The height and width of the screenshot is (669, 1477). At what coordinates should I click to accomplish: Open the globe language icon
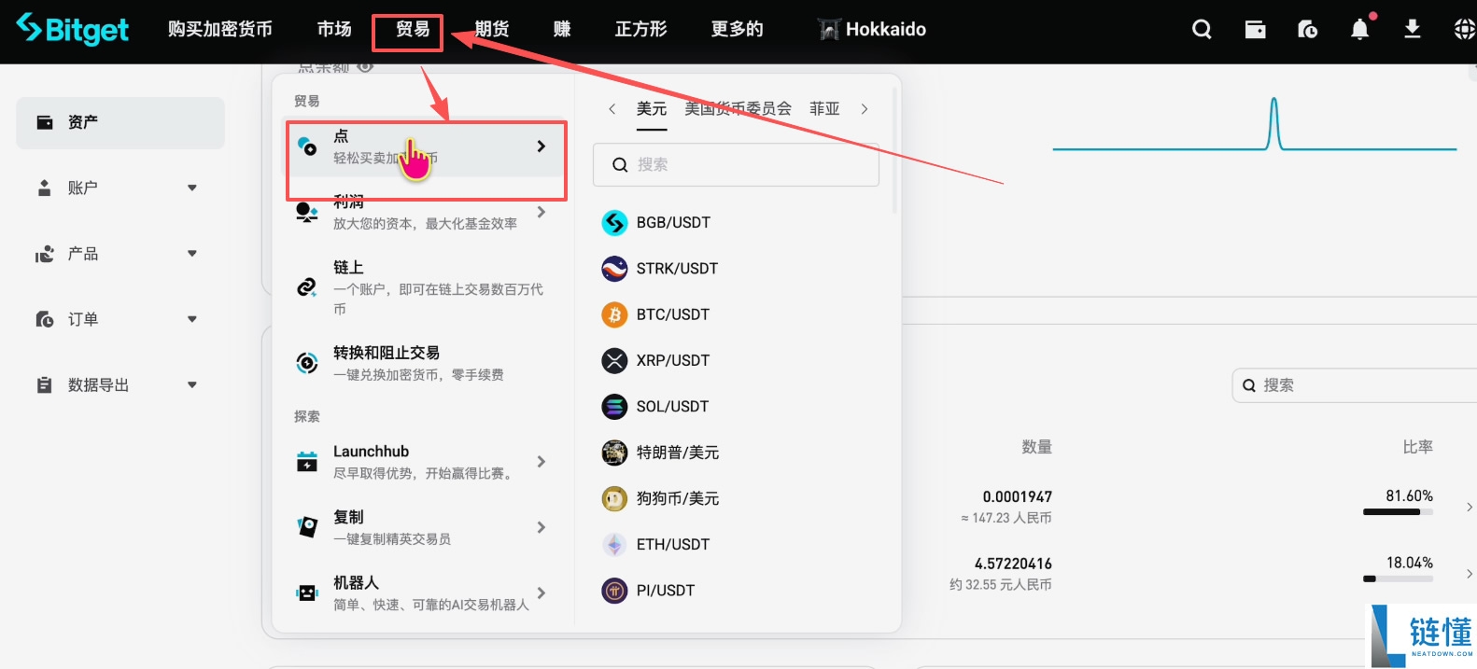click(1465, 30)
